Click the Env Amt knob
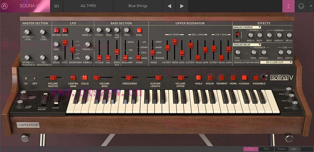This screenshot has height=152, width=314. click(x=117, y=30)
